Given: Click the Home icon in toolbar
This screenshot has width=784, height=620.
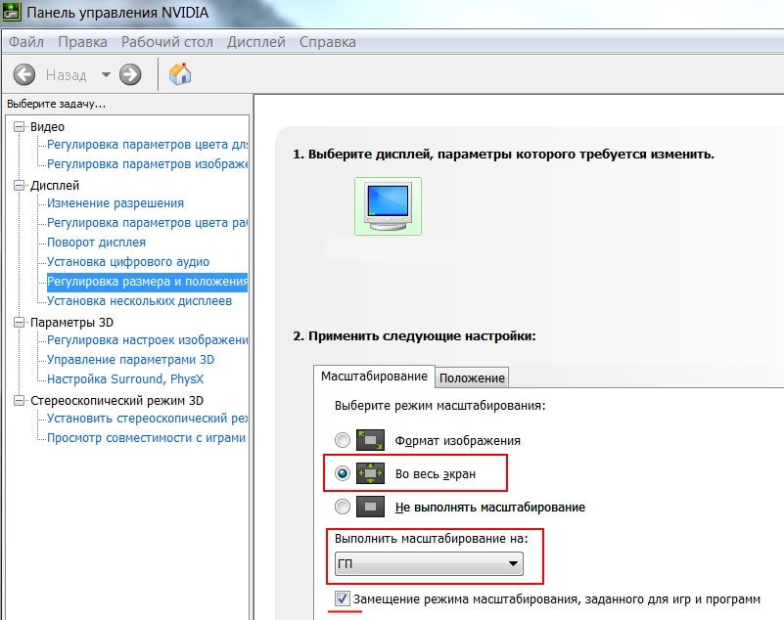Looking at the screenshot, I should (x=180, y=74).
